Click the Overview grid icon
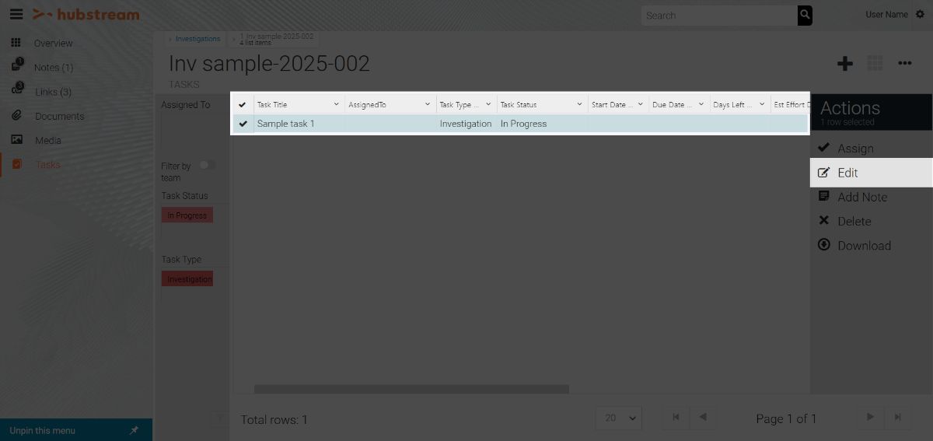The image size is (933, 441). 16,43
